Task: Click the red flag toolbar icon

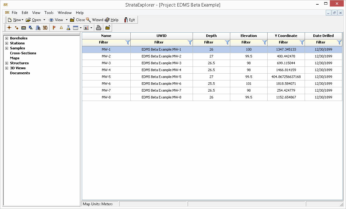Action: [x=54, y=28]
